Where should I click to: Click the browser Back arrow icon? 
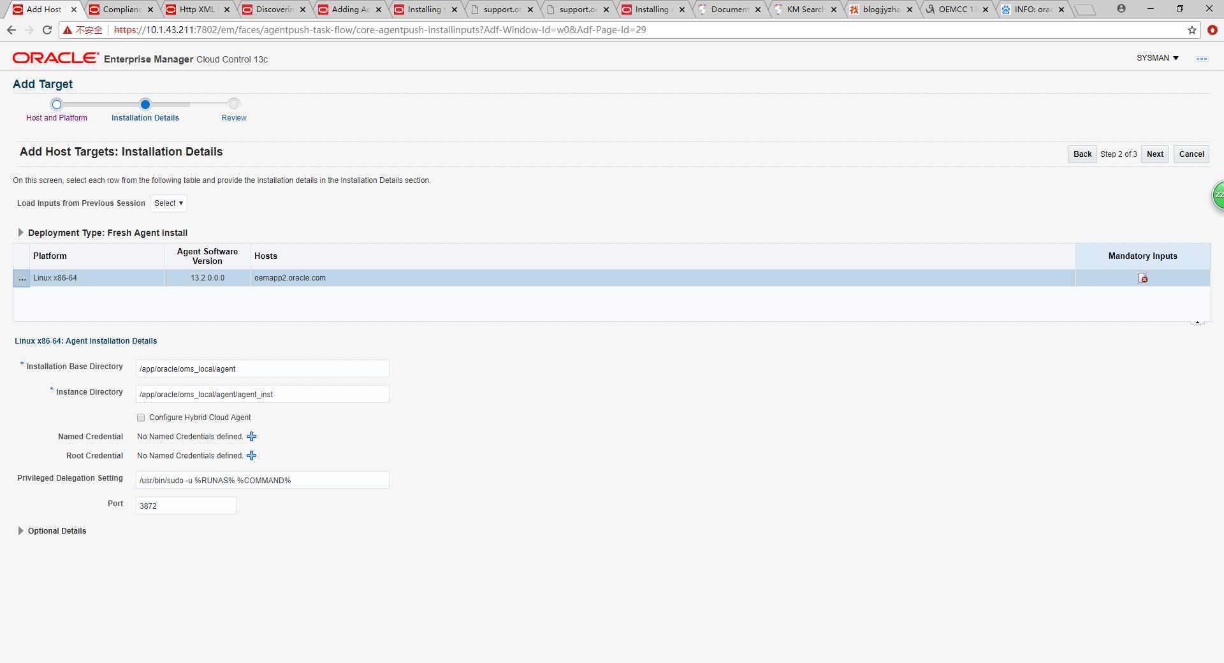pos(11,30)
